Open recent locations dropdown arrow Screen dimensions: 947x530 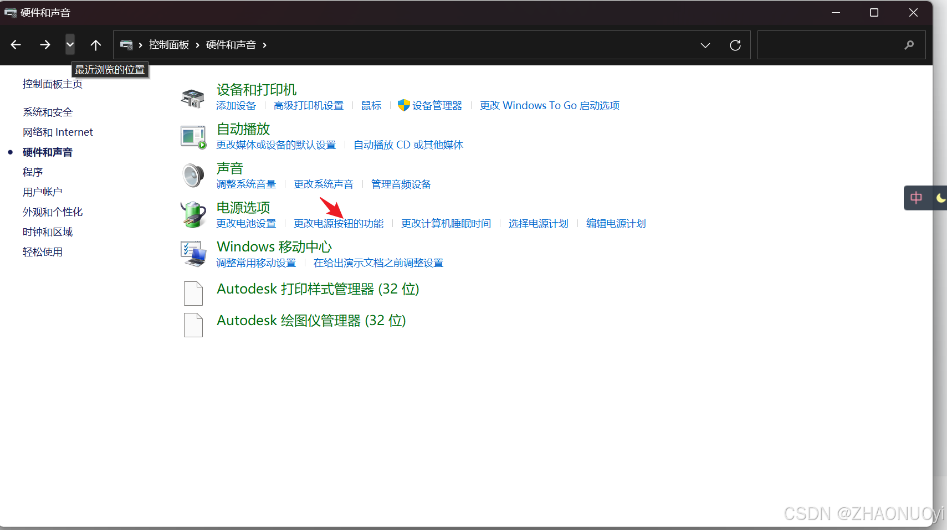[x=70, y=45]
